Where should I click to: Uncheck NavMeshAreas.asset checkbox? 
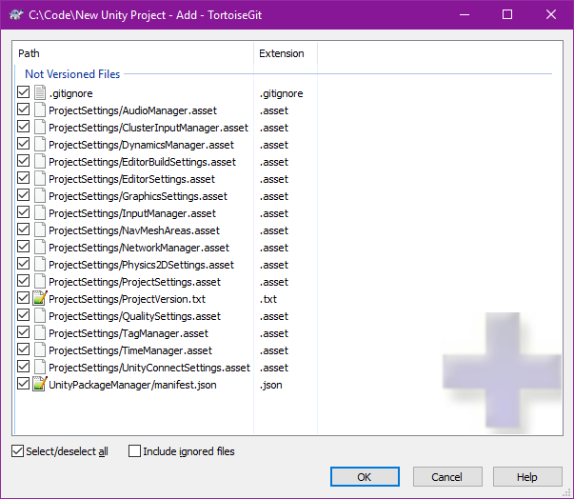pyautogui.click(x=23, y=230)
